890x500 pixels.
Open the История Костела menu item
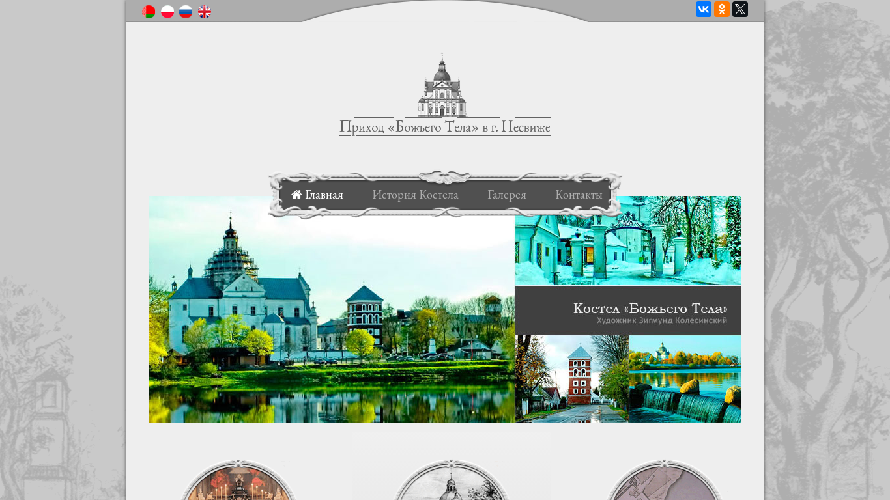pos(415,195)
